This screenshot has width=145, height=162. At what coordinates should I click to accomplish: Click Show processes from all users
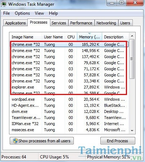(x=42, y=141)
